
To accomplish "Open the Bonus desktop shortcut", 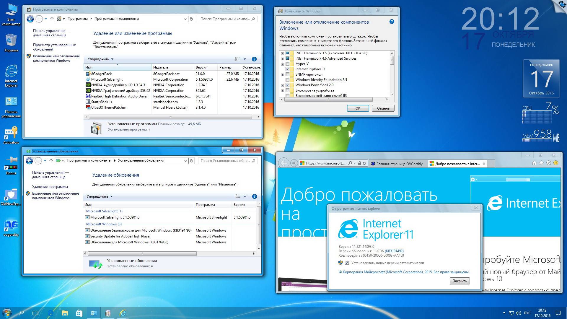I will pos(11,166).
